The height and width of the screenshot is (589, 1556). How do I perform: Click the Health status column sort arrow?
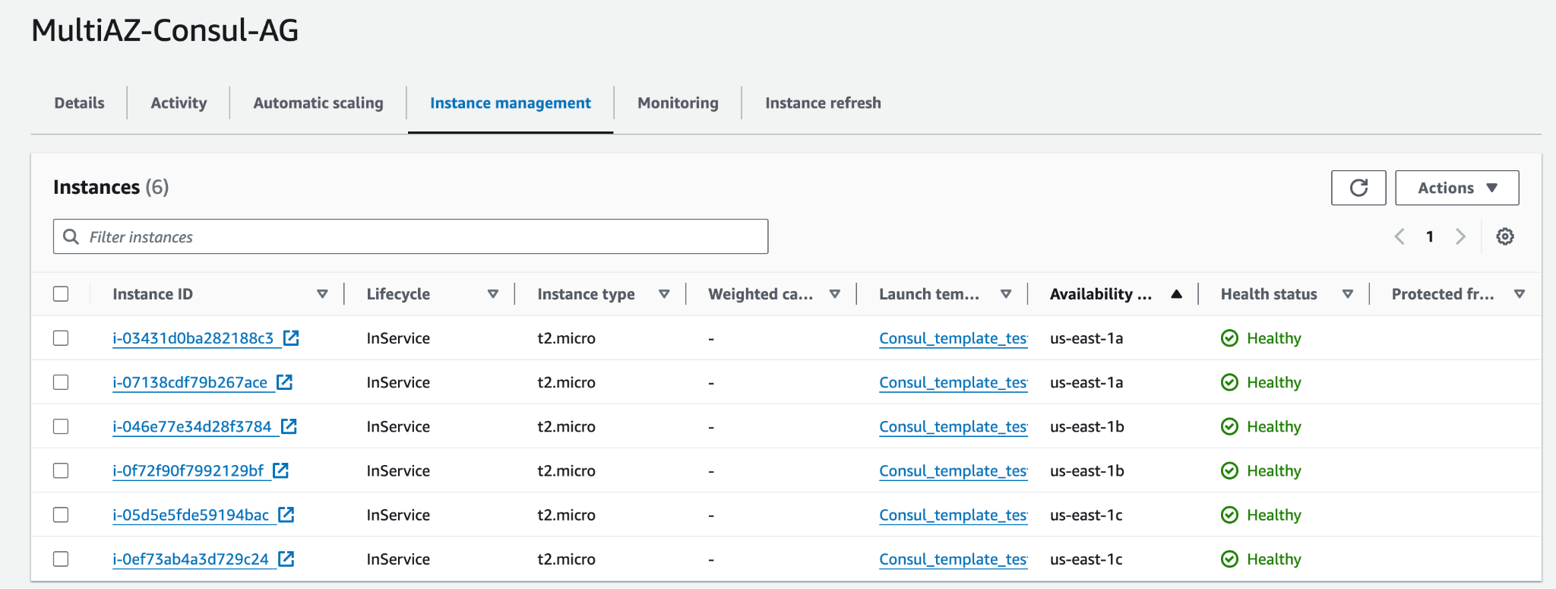pos(1347,294)
